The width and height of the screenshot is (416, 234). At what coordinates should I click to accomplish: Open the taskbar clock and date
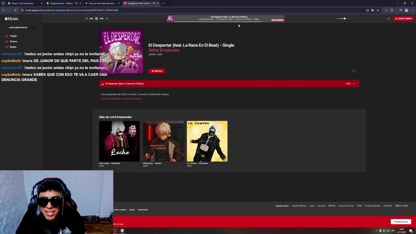click(402, 231)
